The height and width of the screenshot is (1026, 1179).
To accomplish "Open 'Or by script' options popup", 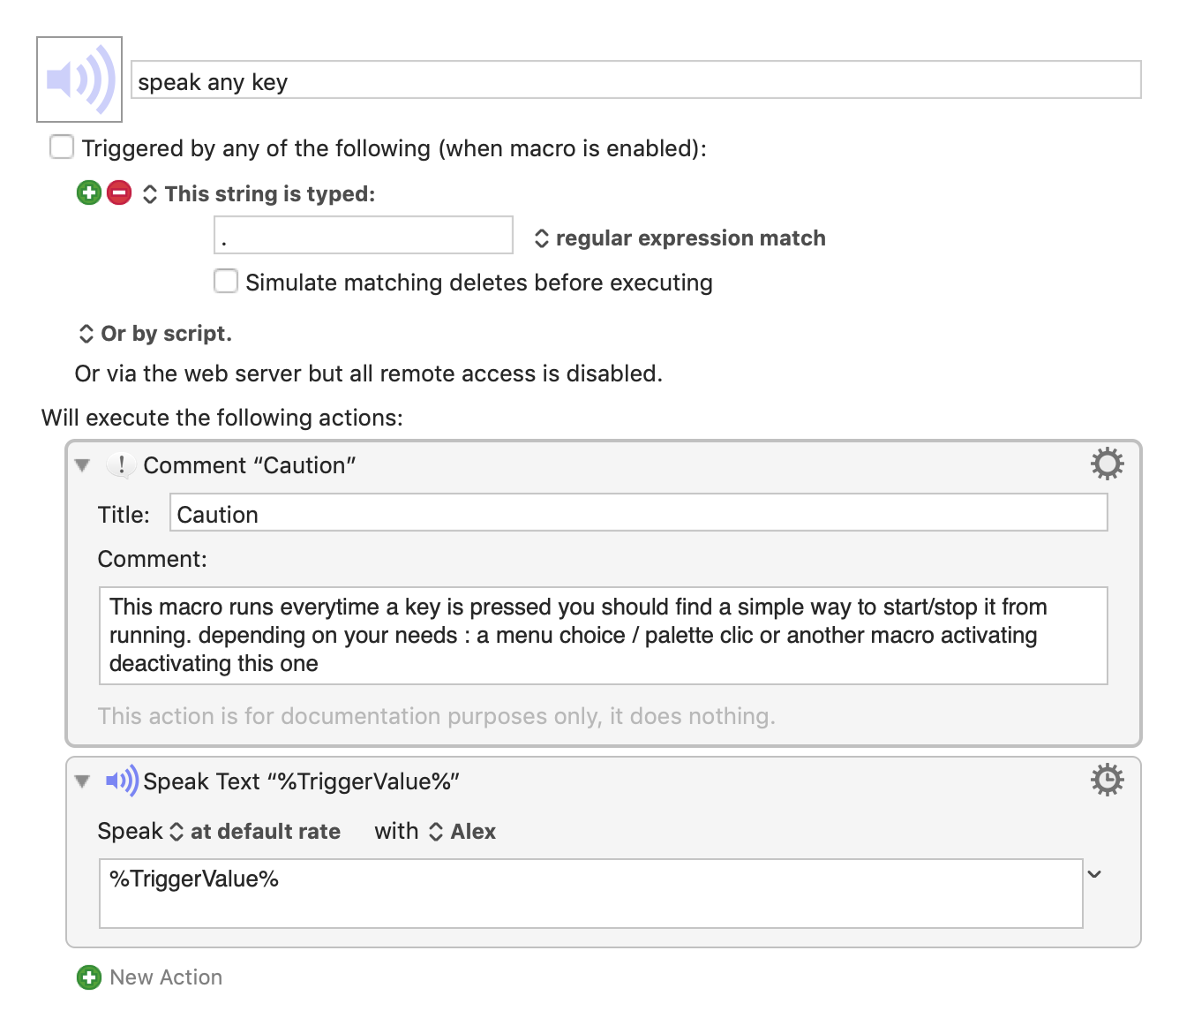I will [x=155, y=334].
